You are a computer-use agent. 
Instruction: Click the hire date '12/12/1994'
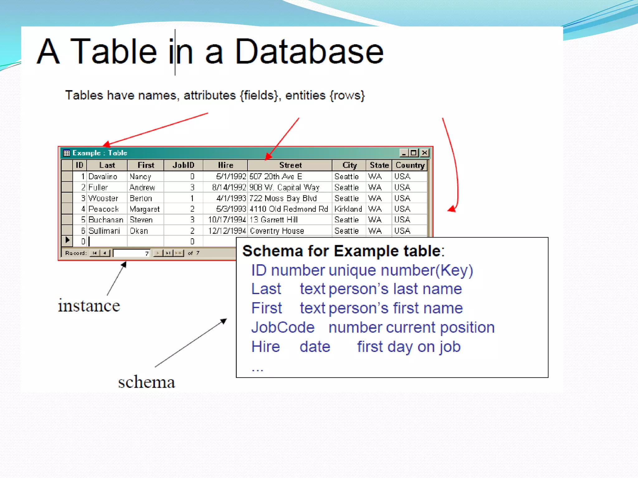pyautogui.click(x=225, y=231)
